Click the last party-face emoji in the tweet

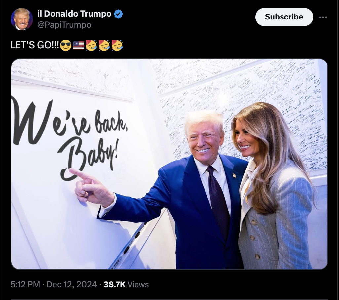tap(117, 45)
